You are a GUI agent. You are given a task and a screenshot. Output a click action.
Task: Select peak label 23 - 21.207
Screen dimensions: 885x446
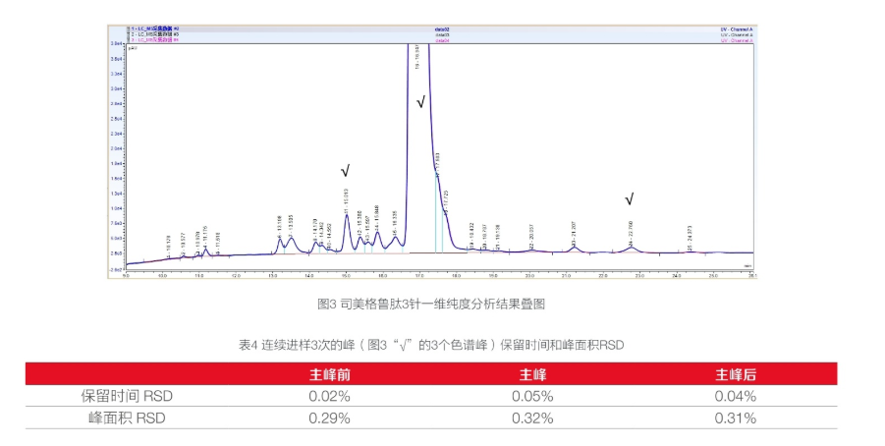coord(574,234)
